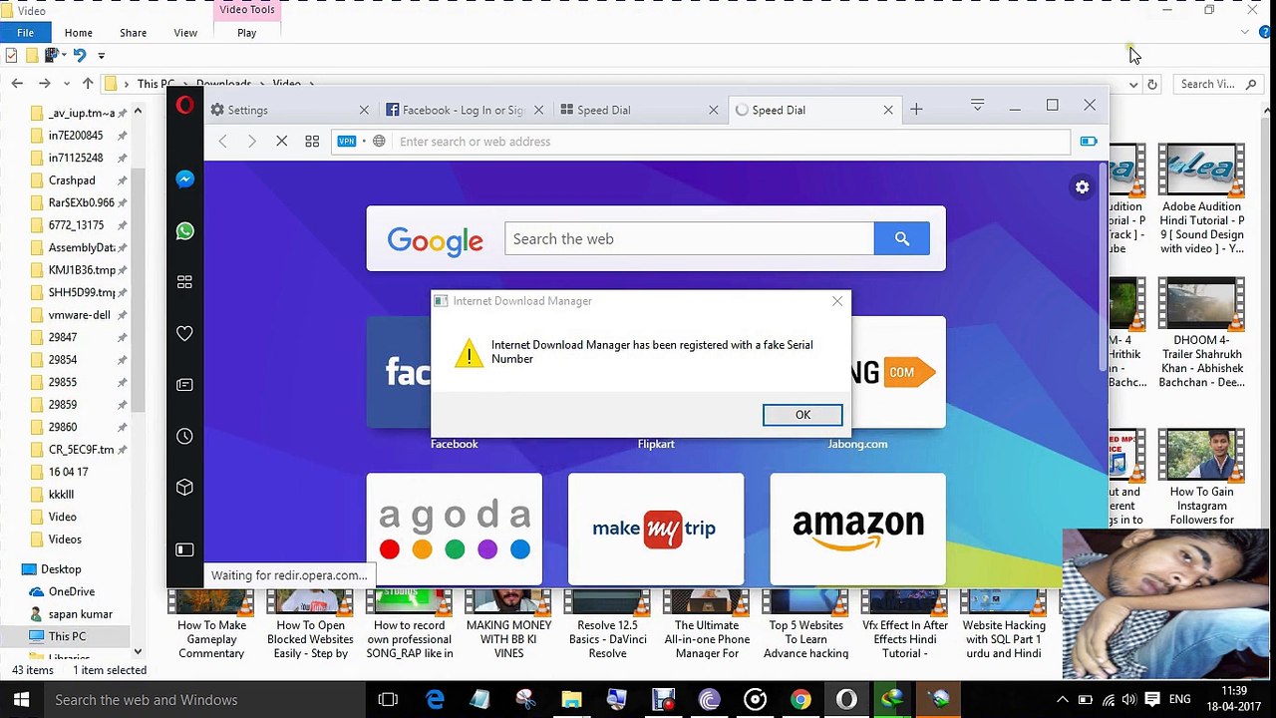Open the Home ribbon tab in File Explorer
The width and height of the screenshot is (1276, 718).
[x=79, y=33]
